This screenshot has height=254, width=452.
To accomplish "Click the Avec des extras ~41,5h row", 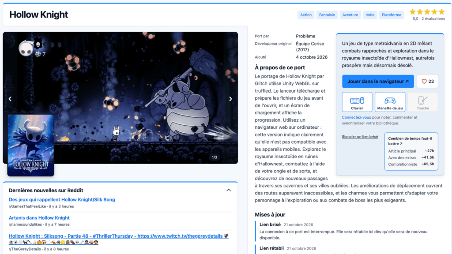I will tap(411, 157).
